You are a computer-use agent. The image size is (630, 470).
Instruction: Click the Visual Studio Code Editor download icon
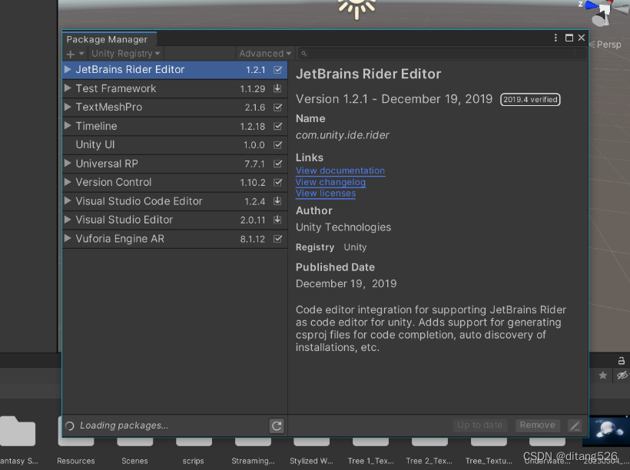coord(277,201)
